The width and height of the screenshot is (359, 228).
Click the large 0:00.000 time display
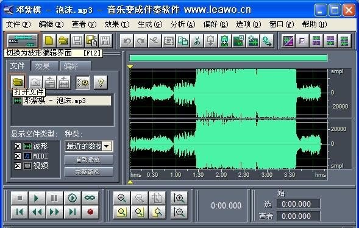[226, 205]
